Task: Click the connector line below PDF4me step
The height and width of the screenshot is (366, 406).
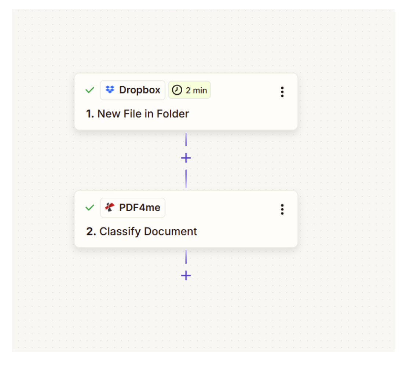Action: 186,257
